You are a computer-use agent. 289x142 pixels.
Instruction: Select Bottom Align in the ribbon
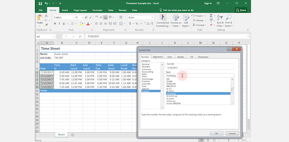coord(105,17)
